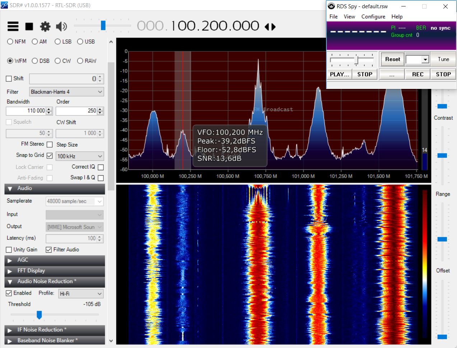Click the frequency tuning arrows icon
Image resolution: width=457 pixels, height=348 pixels.
[x=270, y=27]
